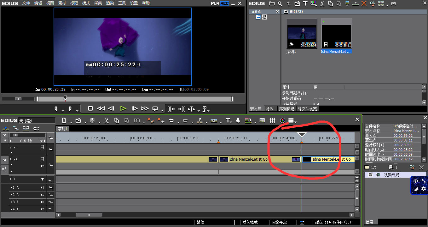This screenshot has width=428, height=227.
Task: Switch to the 序列标记 tab
Action: click(x=286, y=109)
